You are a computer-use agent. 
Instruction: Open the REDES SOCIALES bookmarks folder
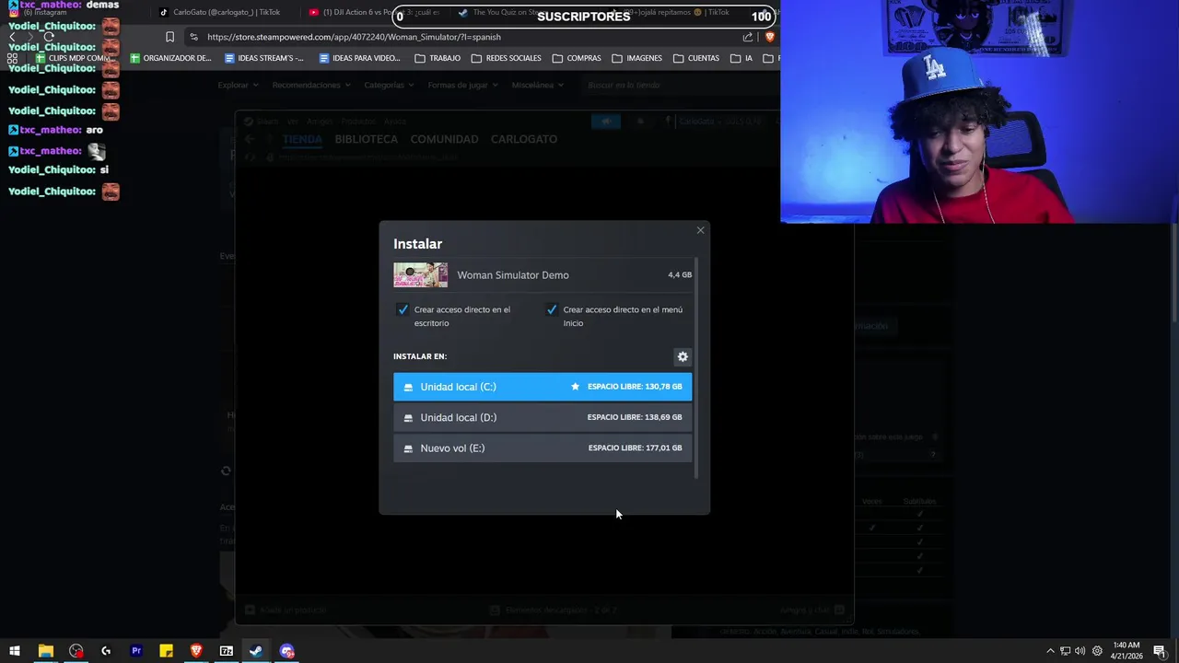tap(506, 58)
